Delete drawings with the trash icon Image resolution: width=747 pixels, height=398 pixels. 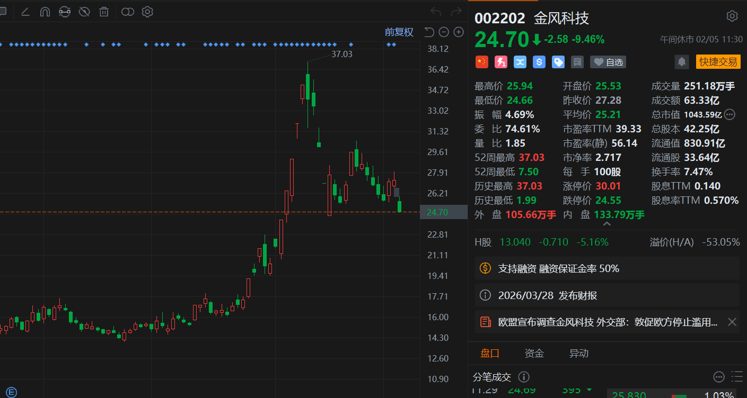point(104,12)
